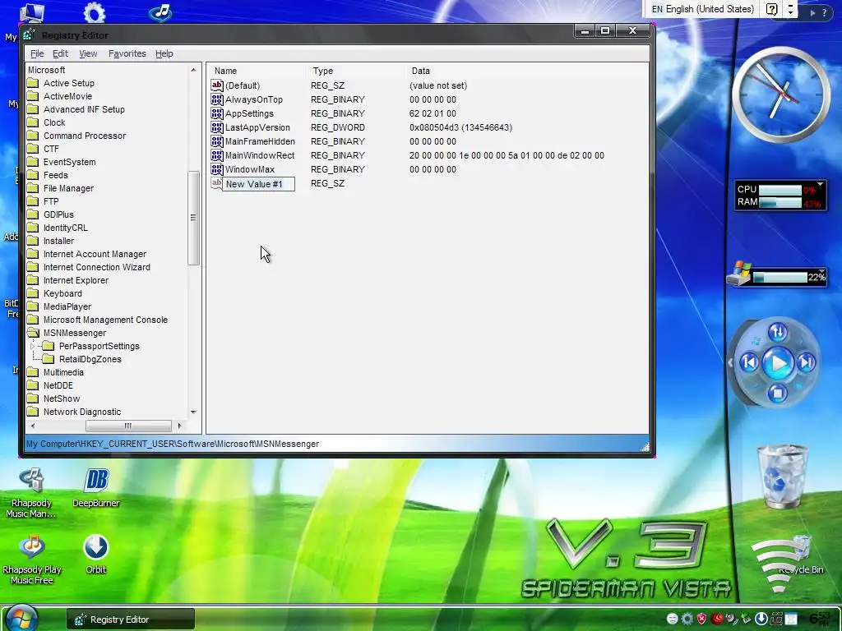
Task: Open the DeepBurner desktop icon
Action: 96,487
